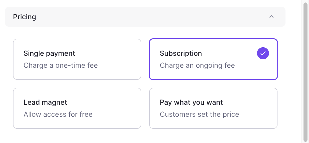Click the selected-state tick circle icon
Viewport: 309px width, 143px height.
263,53
